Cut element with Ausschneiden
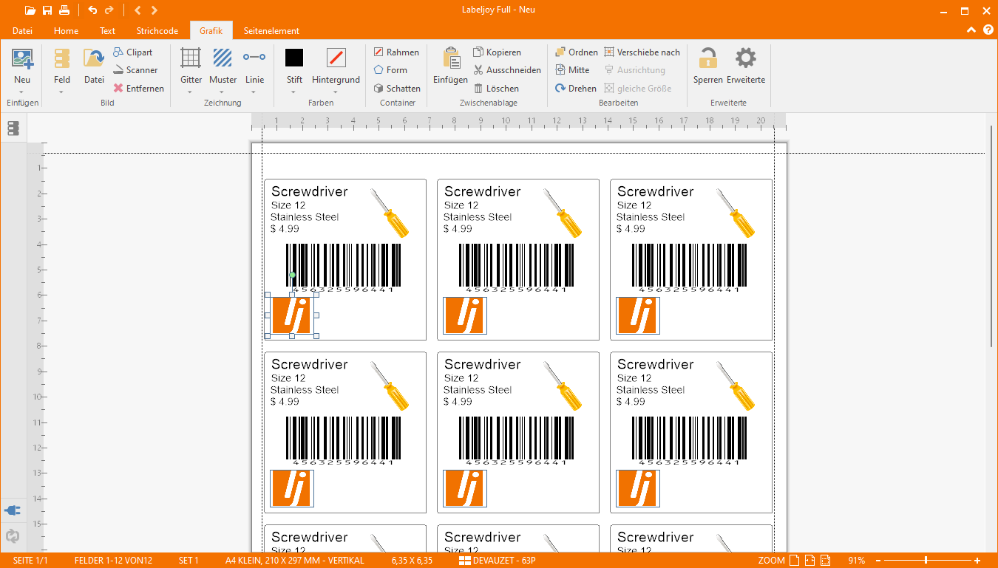 coord(507,70)
